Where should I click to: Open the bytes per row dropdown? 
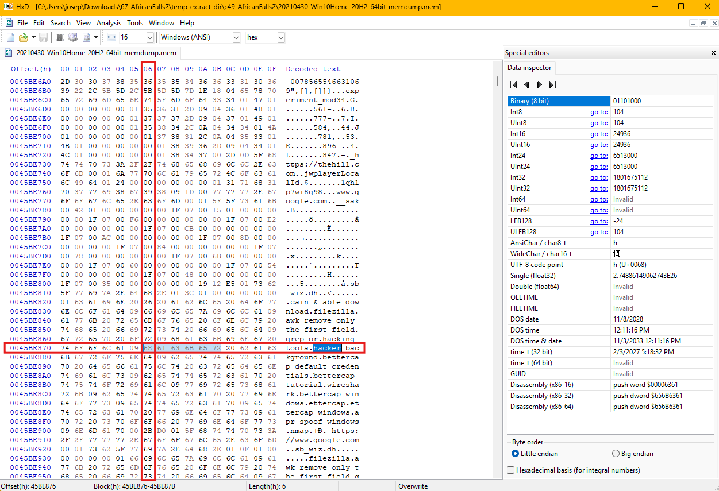click(x=150, y=37)
